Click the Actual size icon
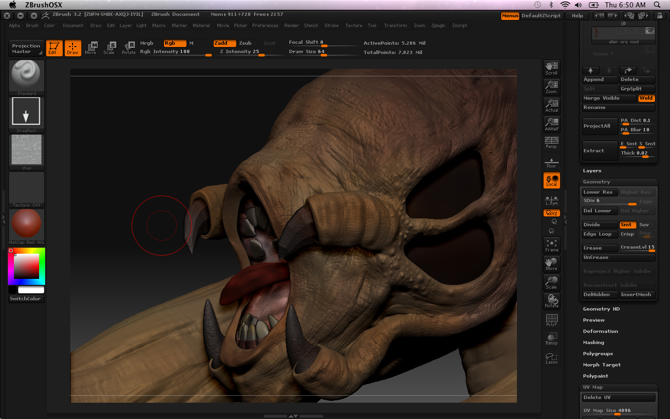Viewport: 670px width, 419px height. pyautogui.click(x=551, y=106)
